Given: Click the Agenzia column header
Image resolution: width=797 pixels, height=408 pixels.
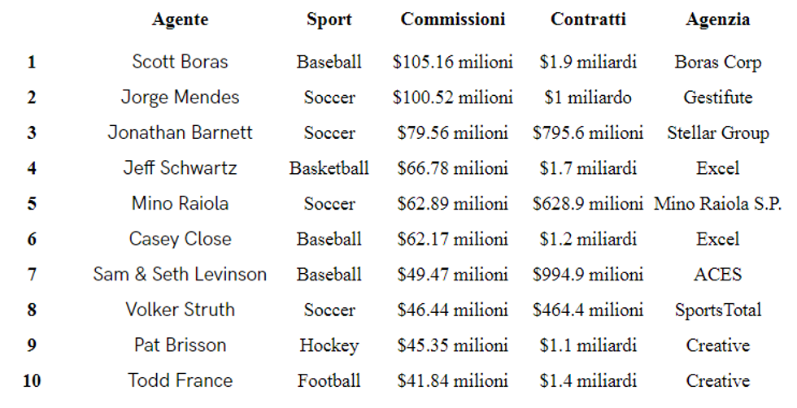Looking at the screenshot, I should coord(717,20).
